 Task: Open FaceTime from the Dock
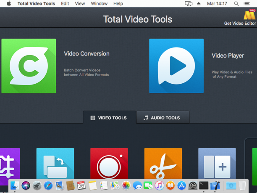click(x=148, y=185)
